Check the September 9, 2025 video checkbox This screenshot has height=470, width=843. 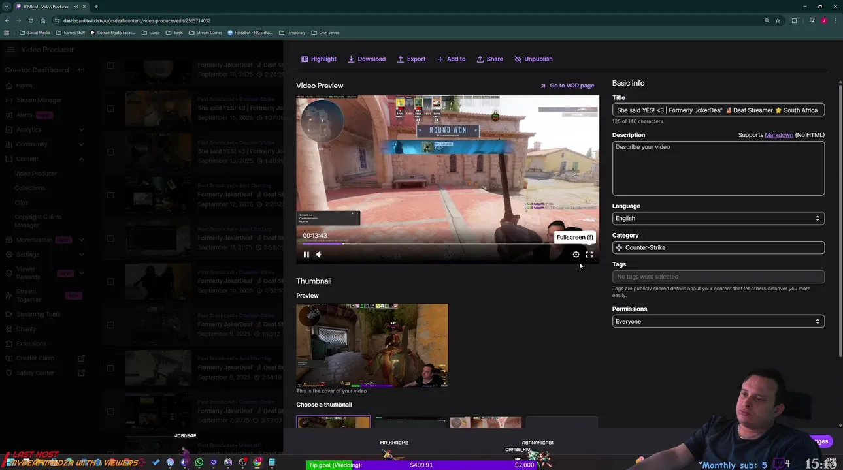coord(110,324)
